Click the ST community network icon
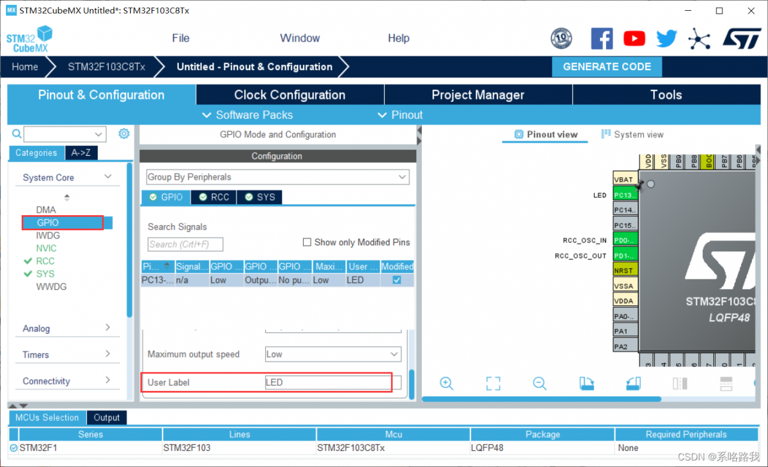 (699, 39)
